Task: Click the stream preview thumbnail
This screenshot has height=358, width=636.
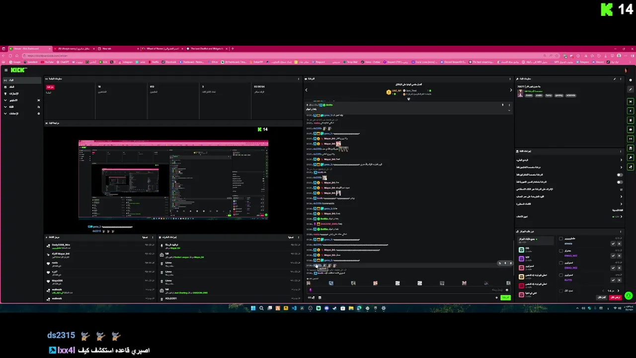Action: 173,179
